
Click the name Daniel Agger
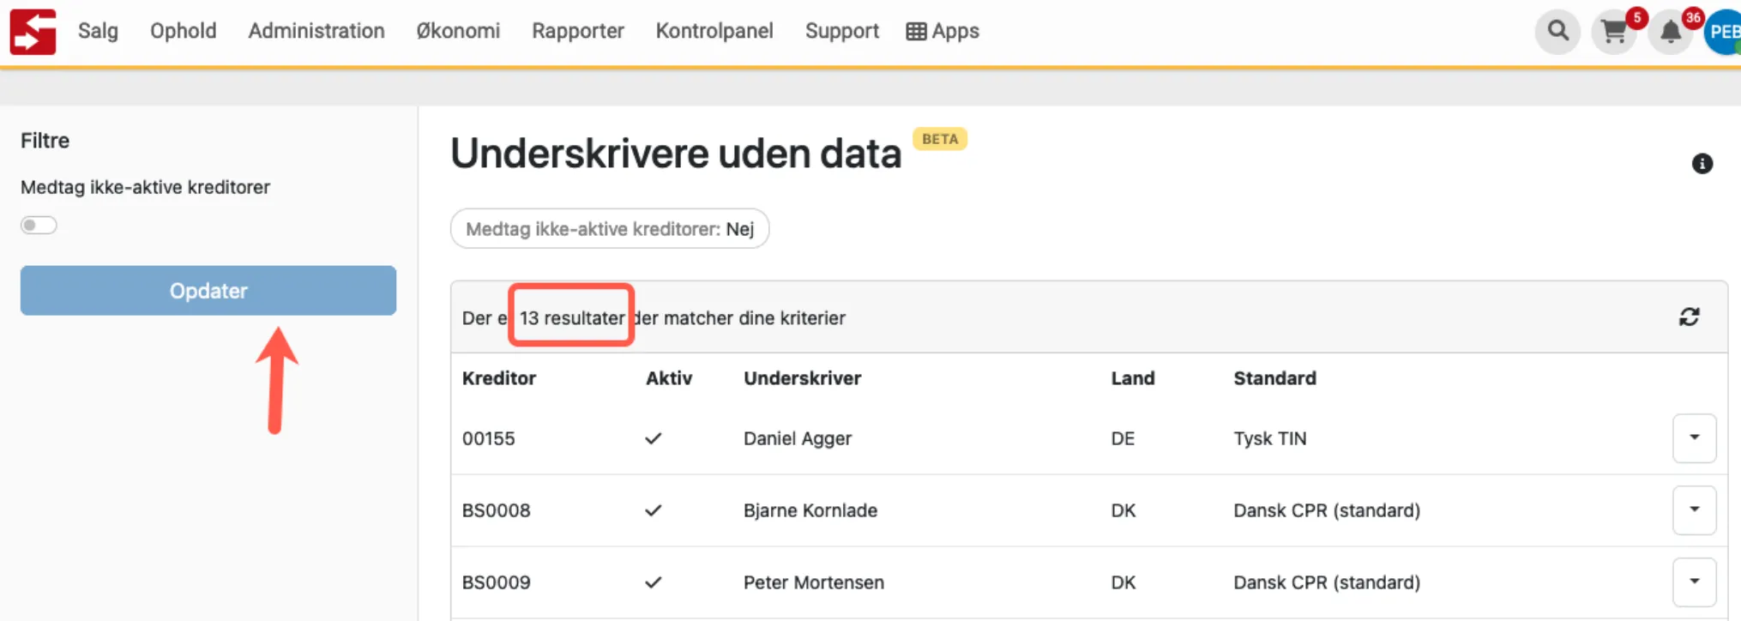pos(798,438)
